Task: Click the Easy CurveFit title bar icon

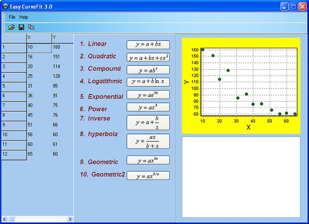Action: 5,6
